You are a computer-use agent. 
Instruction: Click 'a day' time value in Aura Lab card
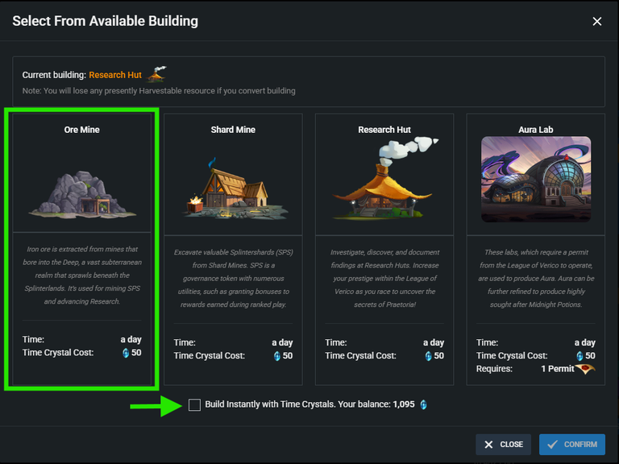[584, 343]
